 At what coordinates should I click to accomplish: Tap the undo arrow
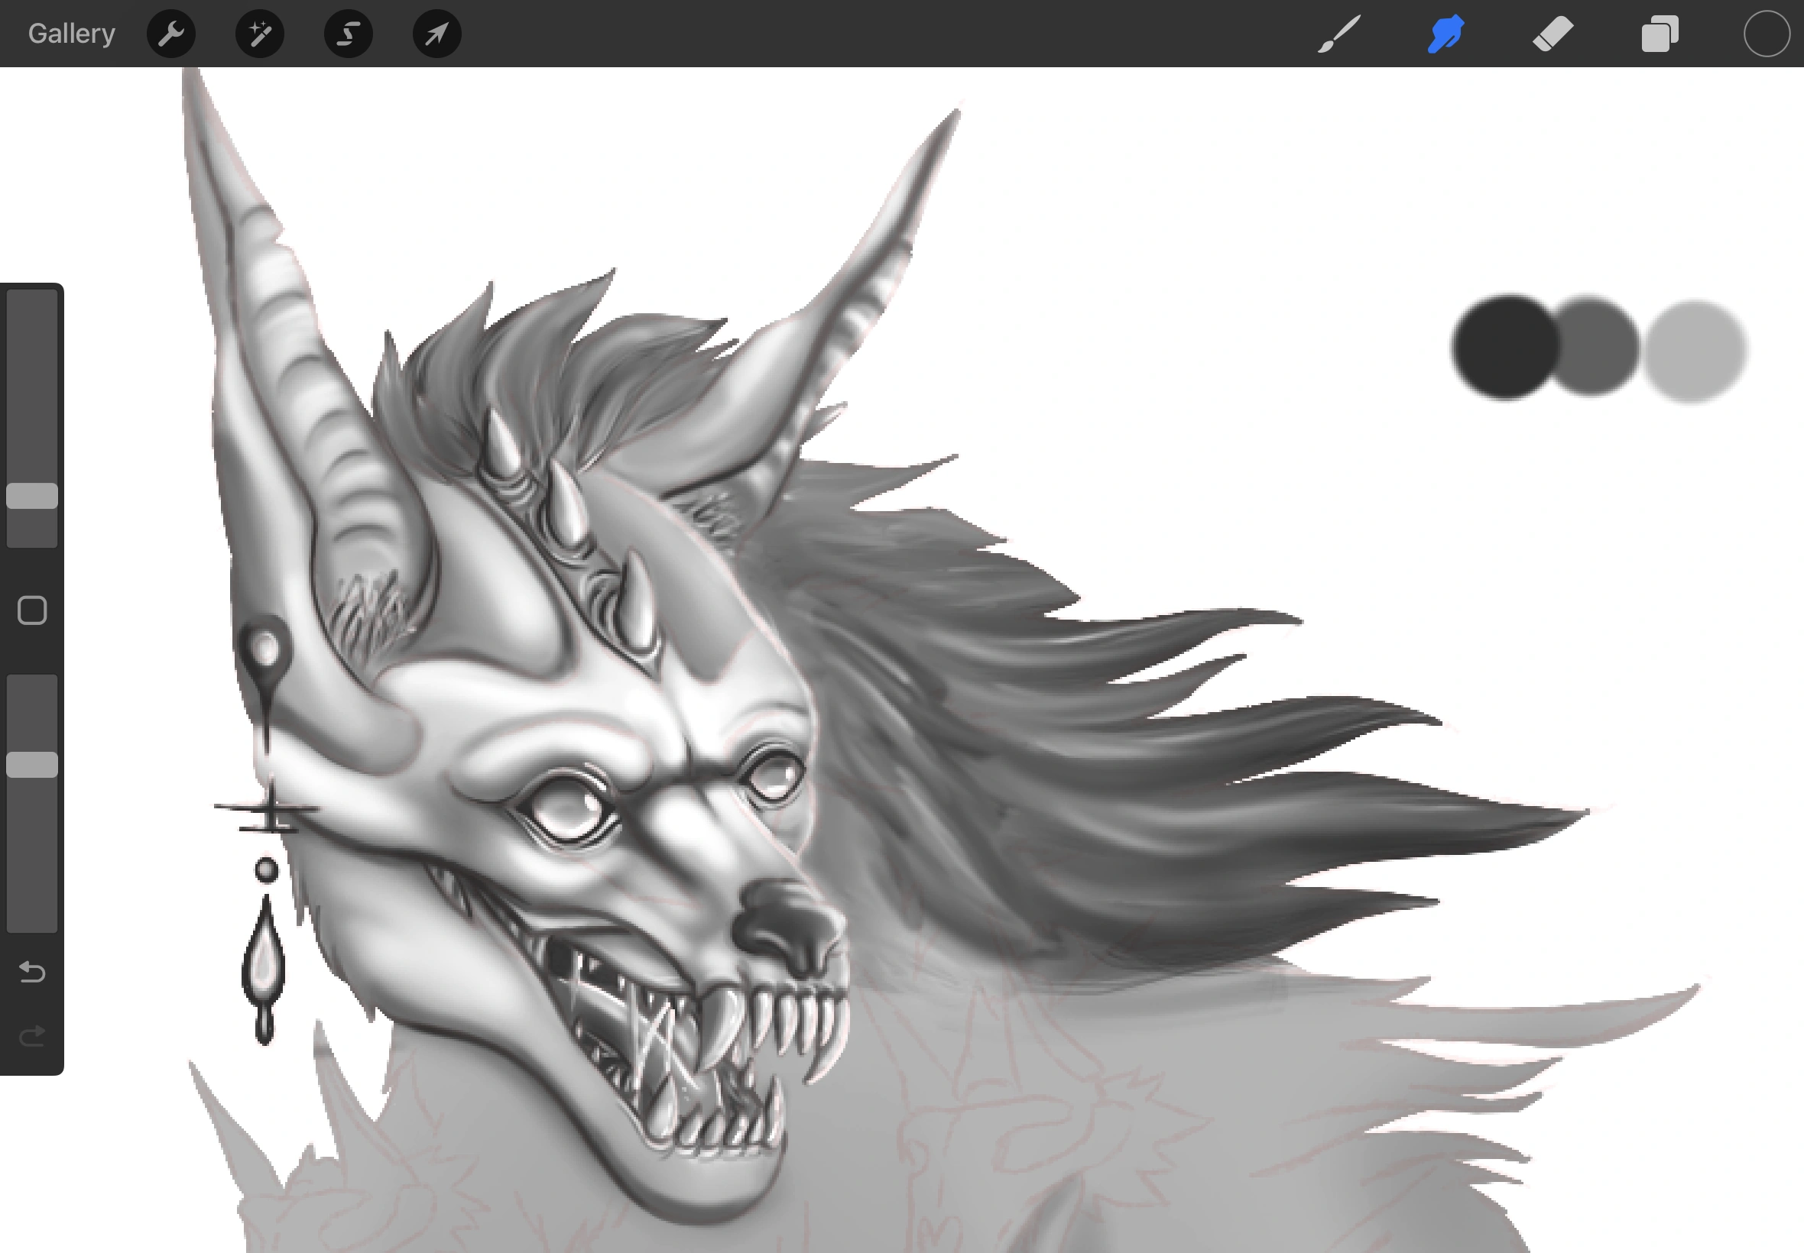coord(32,972)
